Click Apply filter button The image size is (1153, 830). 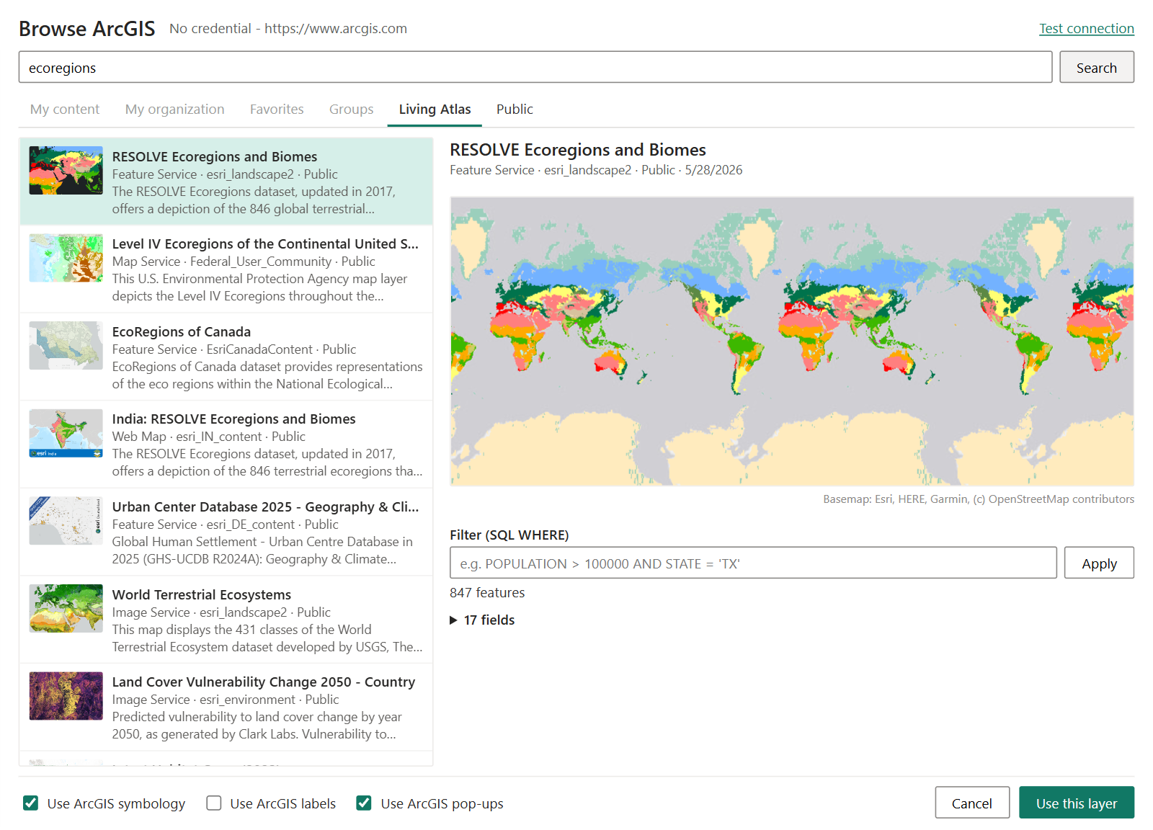coord(1099,563)
